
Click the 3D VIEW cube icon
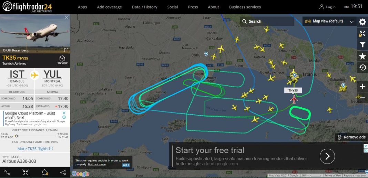[x=62, y=60]
